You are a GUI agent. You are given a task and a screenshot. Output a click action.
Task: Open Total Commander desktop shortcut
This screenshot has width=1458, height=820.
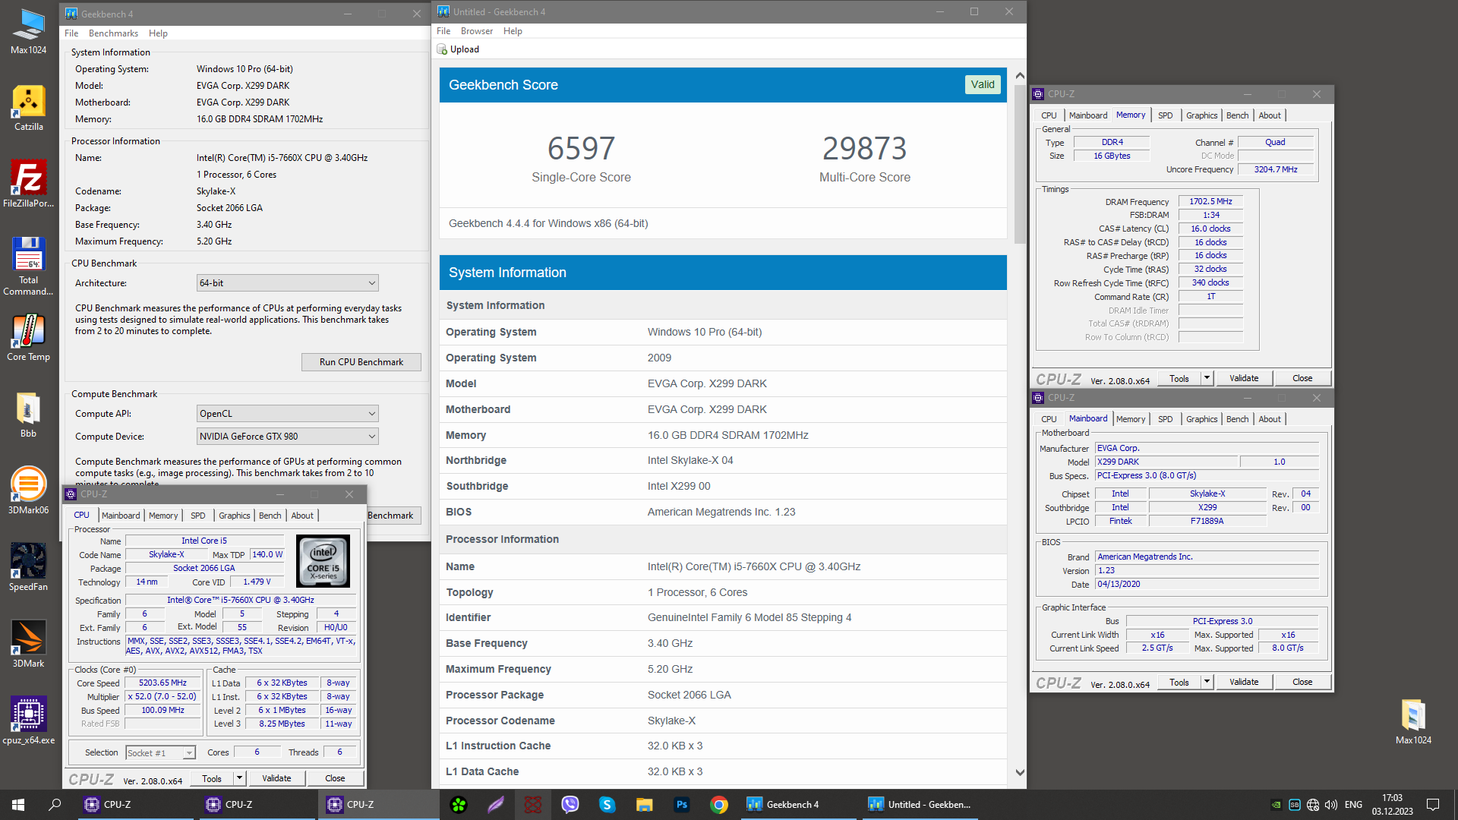click(x=28, y=266)
